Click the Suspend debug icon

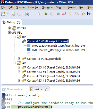click(x=52, y=14)
